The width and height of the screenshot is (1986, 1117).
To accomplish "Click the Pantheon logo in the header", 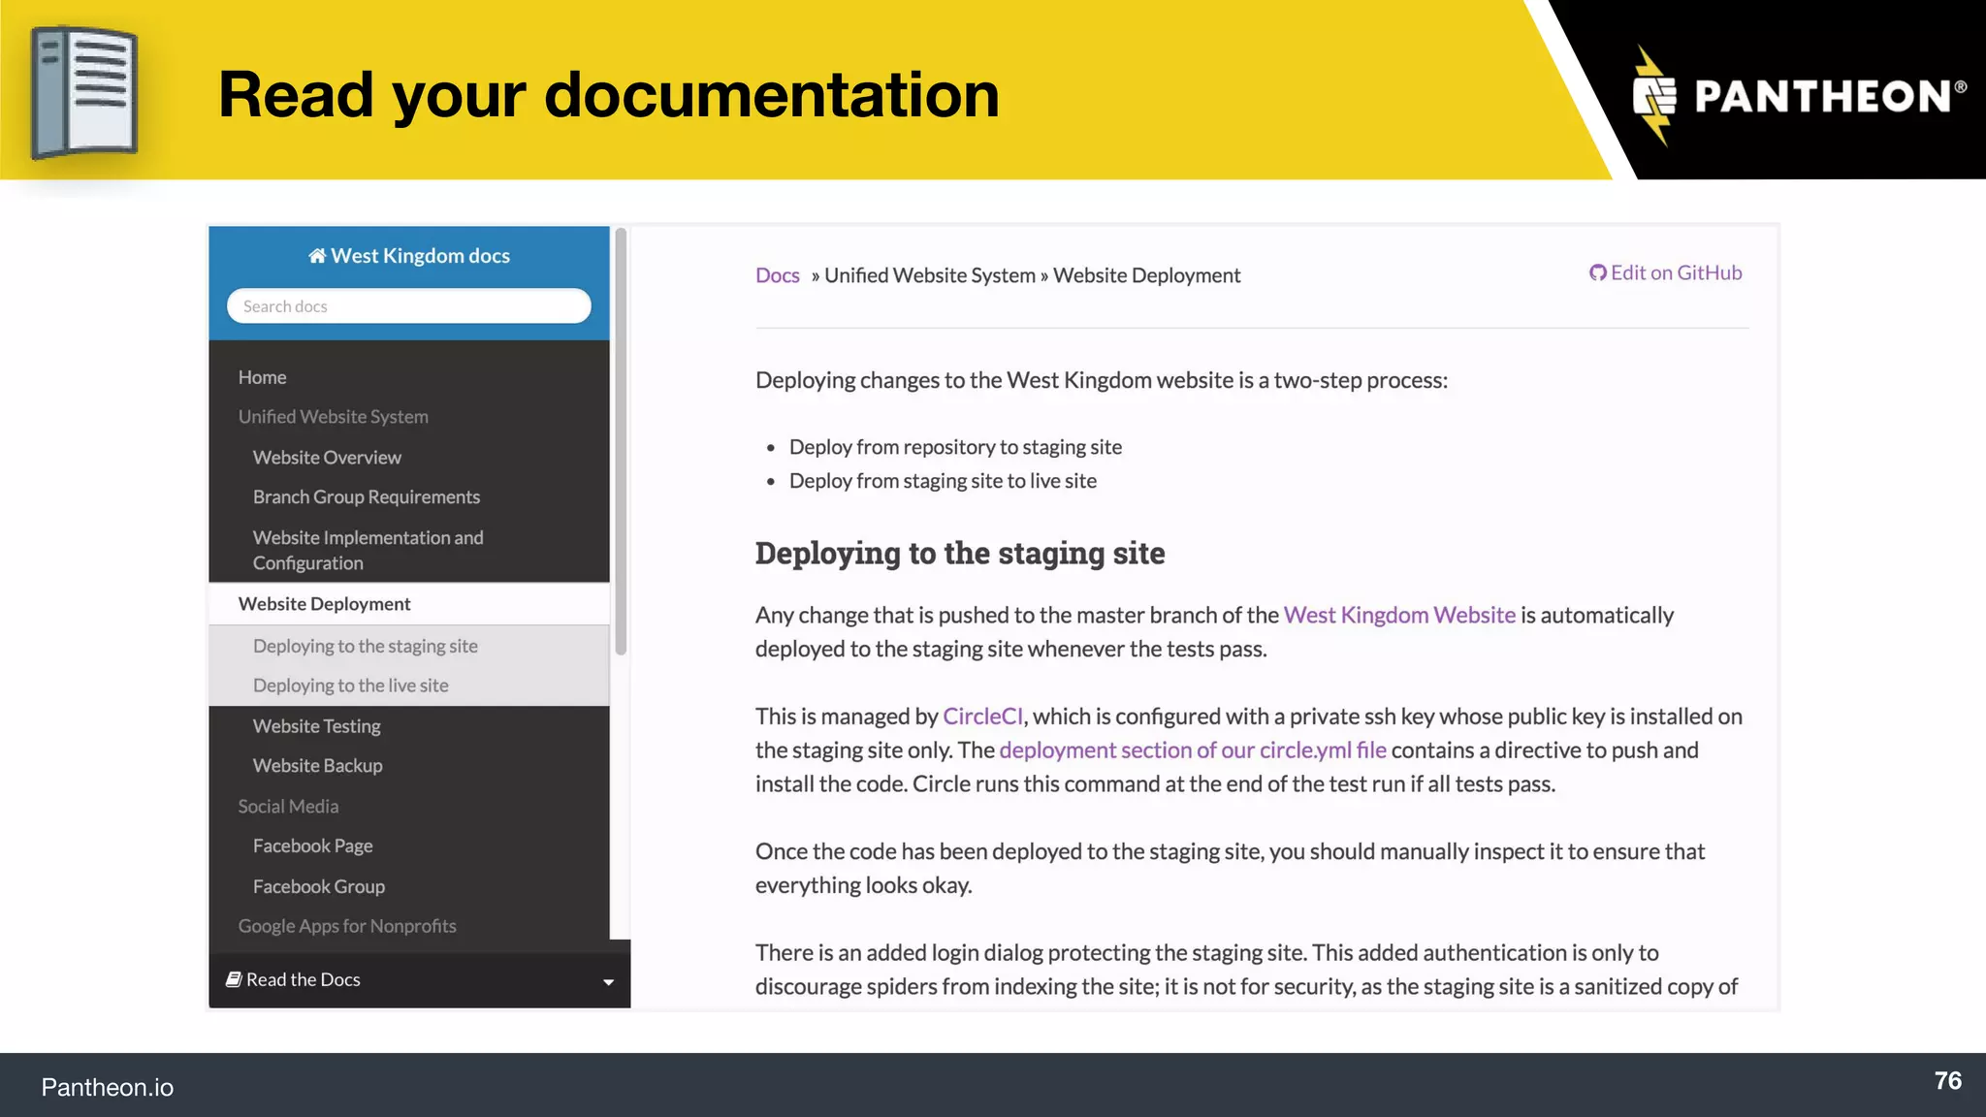I will coord(1799,96).
